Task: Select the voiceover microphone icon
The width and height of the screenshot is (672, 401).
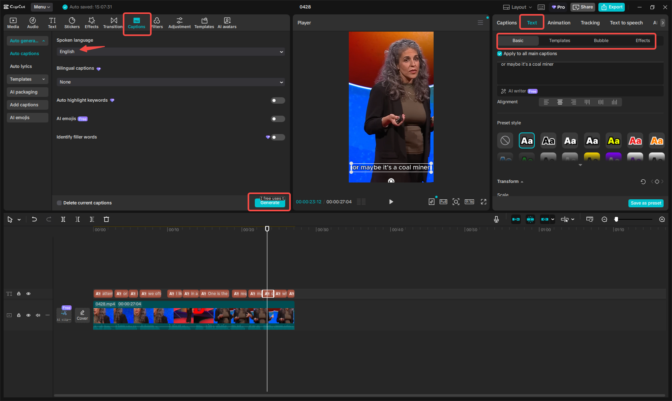Action: [x=496, y=219]
